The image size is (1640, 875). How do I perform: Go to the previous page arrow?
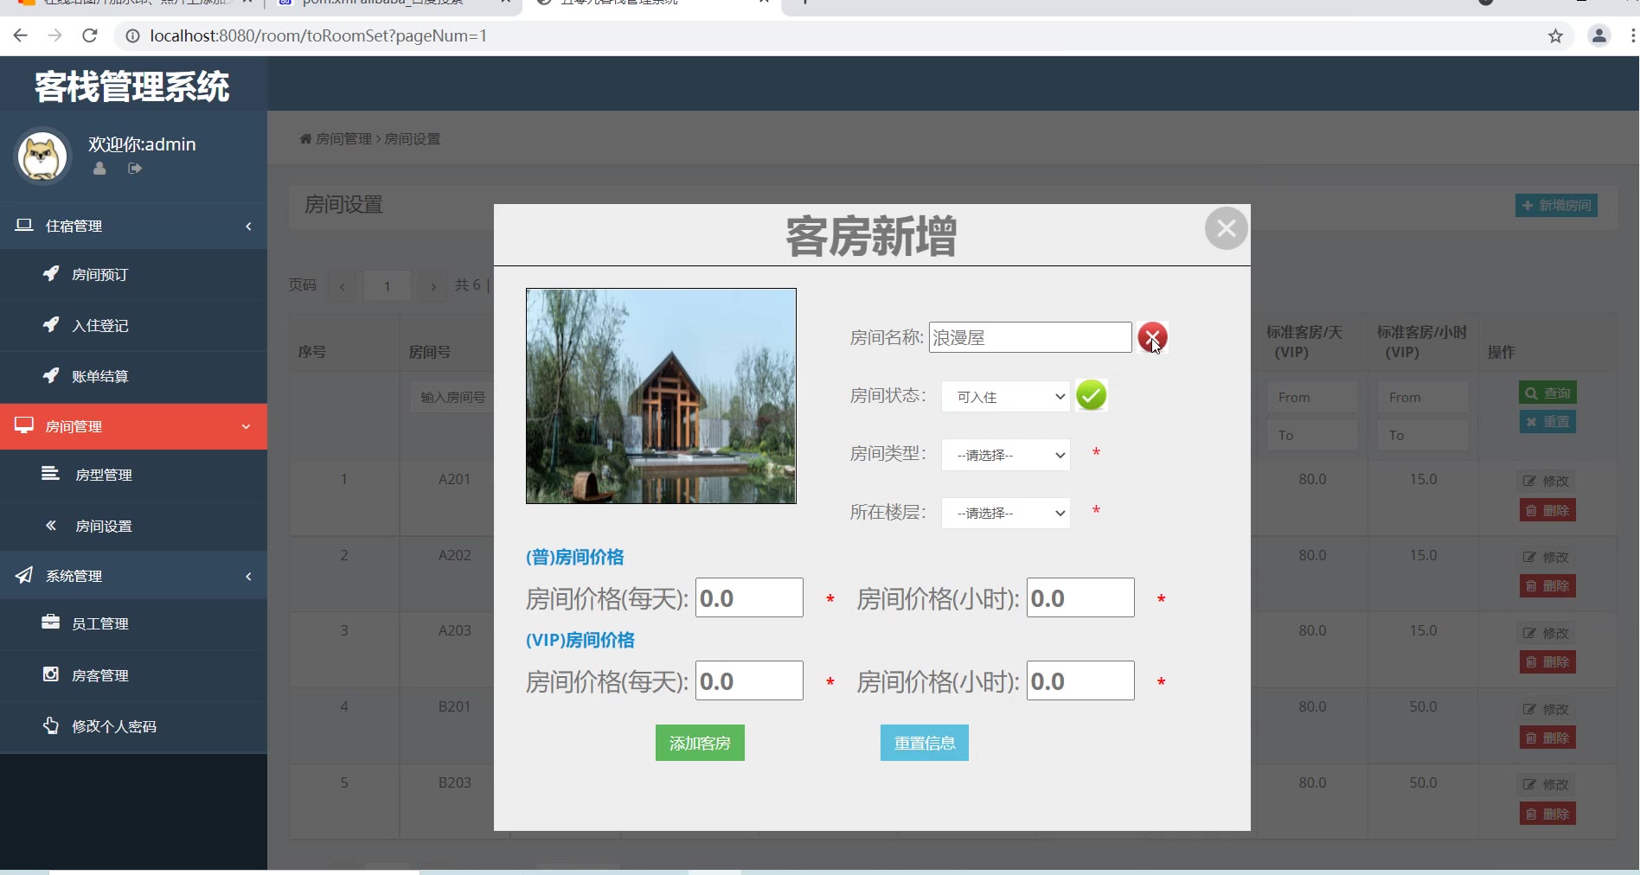coord(343,285)
